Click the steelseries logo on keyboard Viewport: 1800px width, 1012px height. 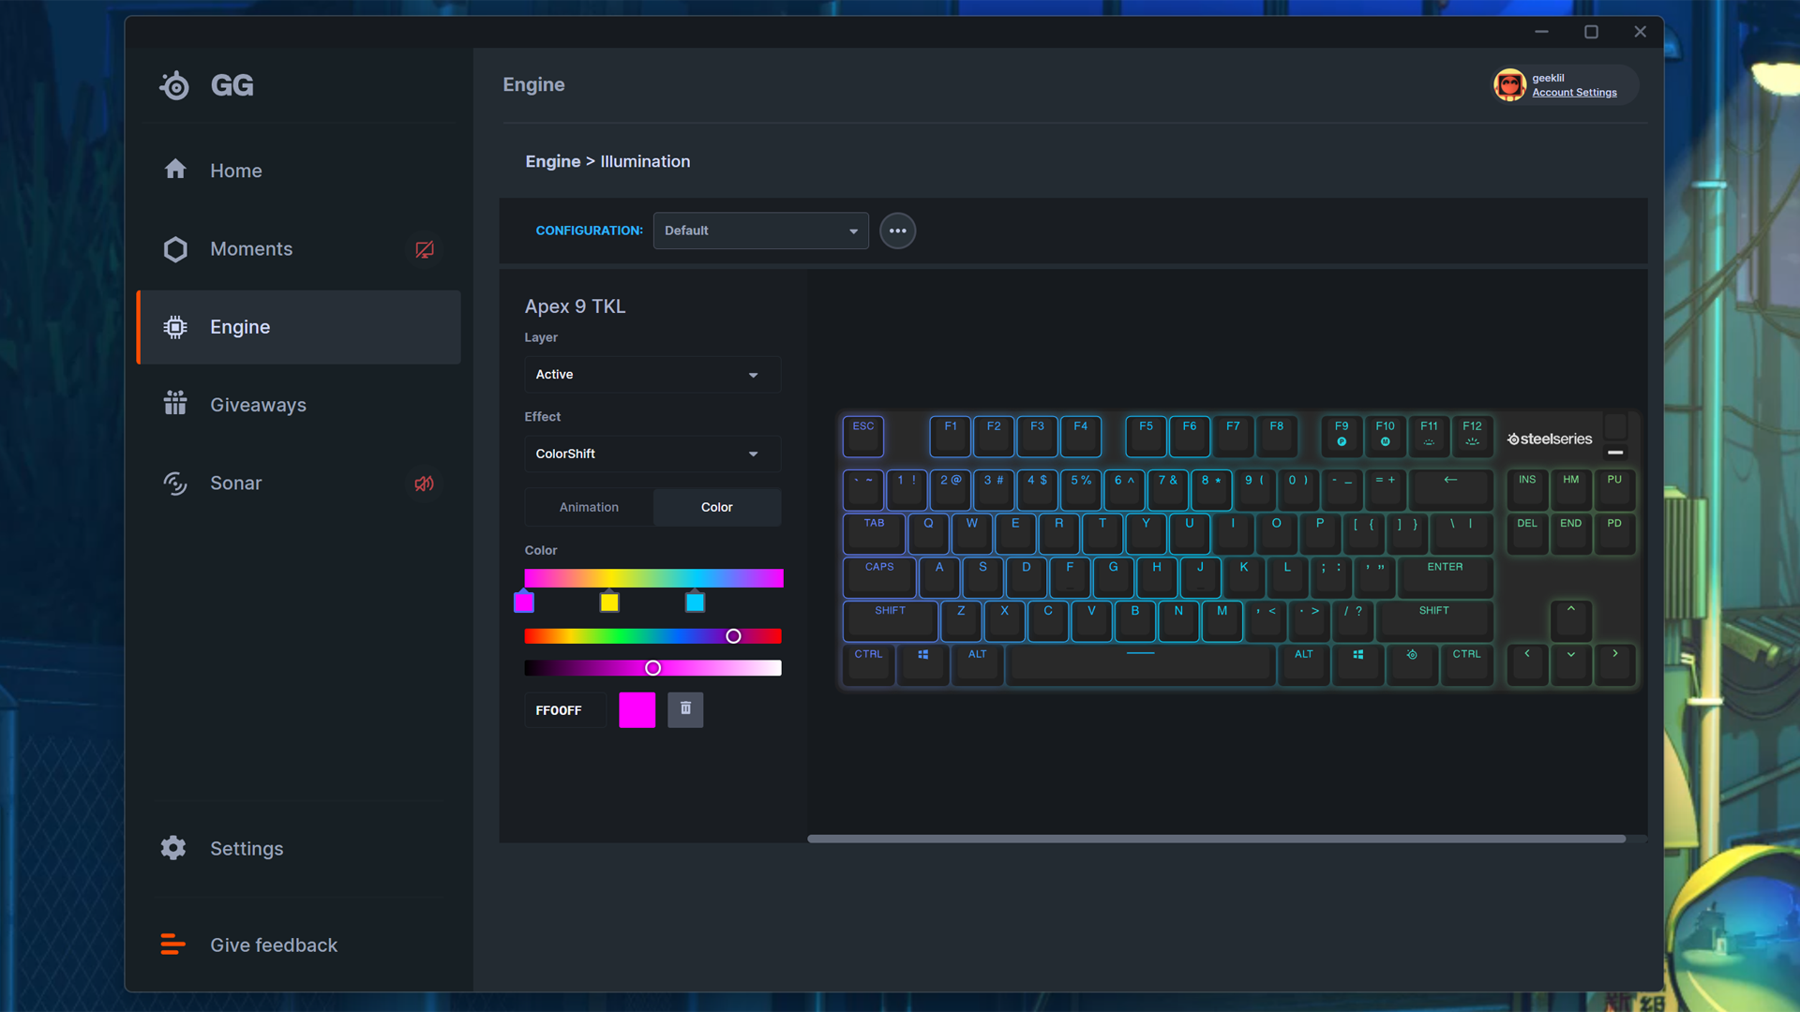pyautogui.click(x=1550, y=439)
